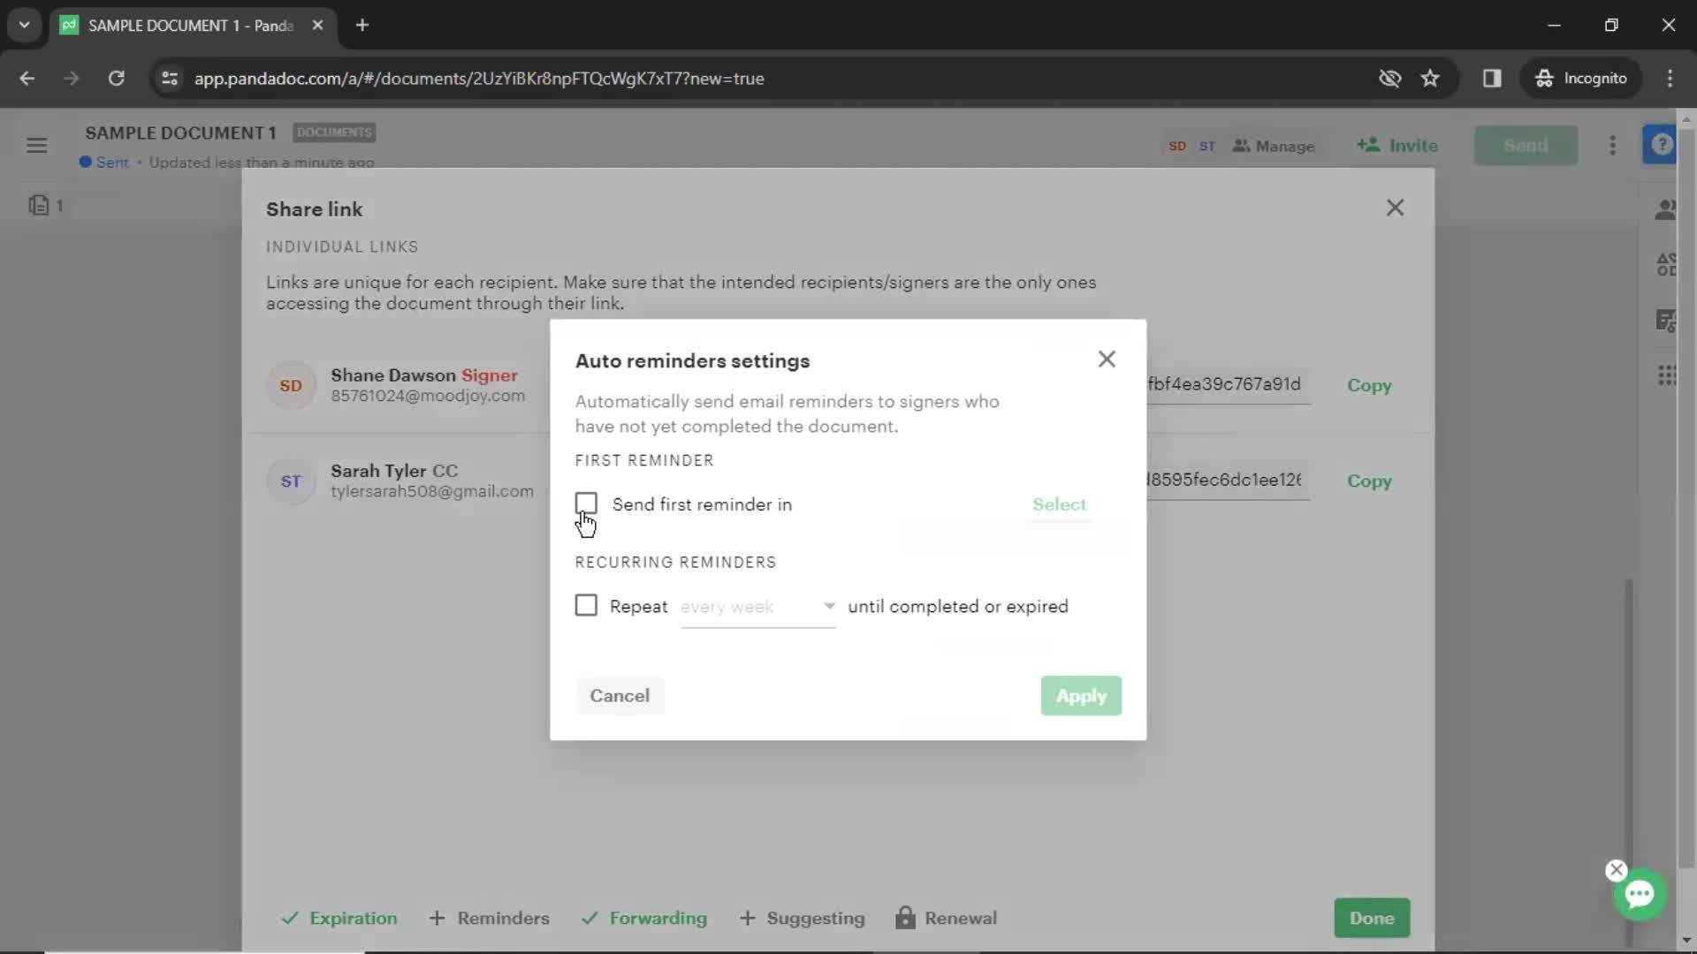Image resolution: width=1697 pixels, height=954 pixels.
Task: Click the Cancel button to dismiss dialog
Action: point(620,695)
